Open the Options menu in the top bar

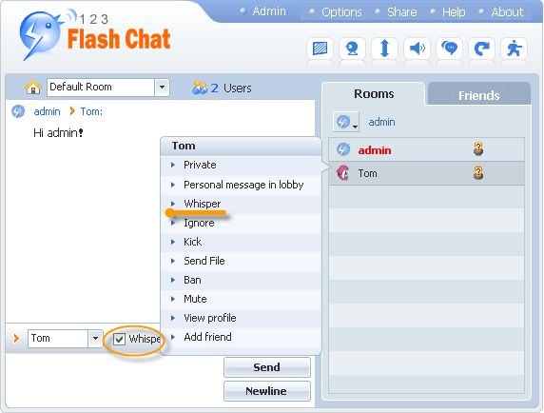(x=341, y=11)
